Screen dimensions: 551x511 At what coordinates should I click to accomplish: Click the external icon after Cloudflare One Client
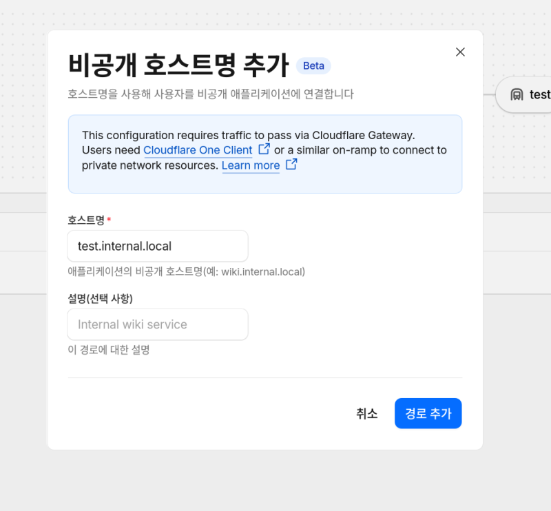(264, 149)
